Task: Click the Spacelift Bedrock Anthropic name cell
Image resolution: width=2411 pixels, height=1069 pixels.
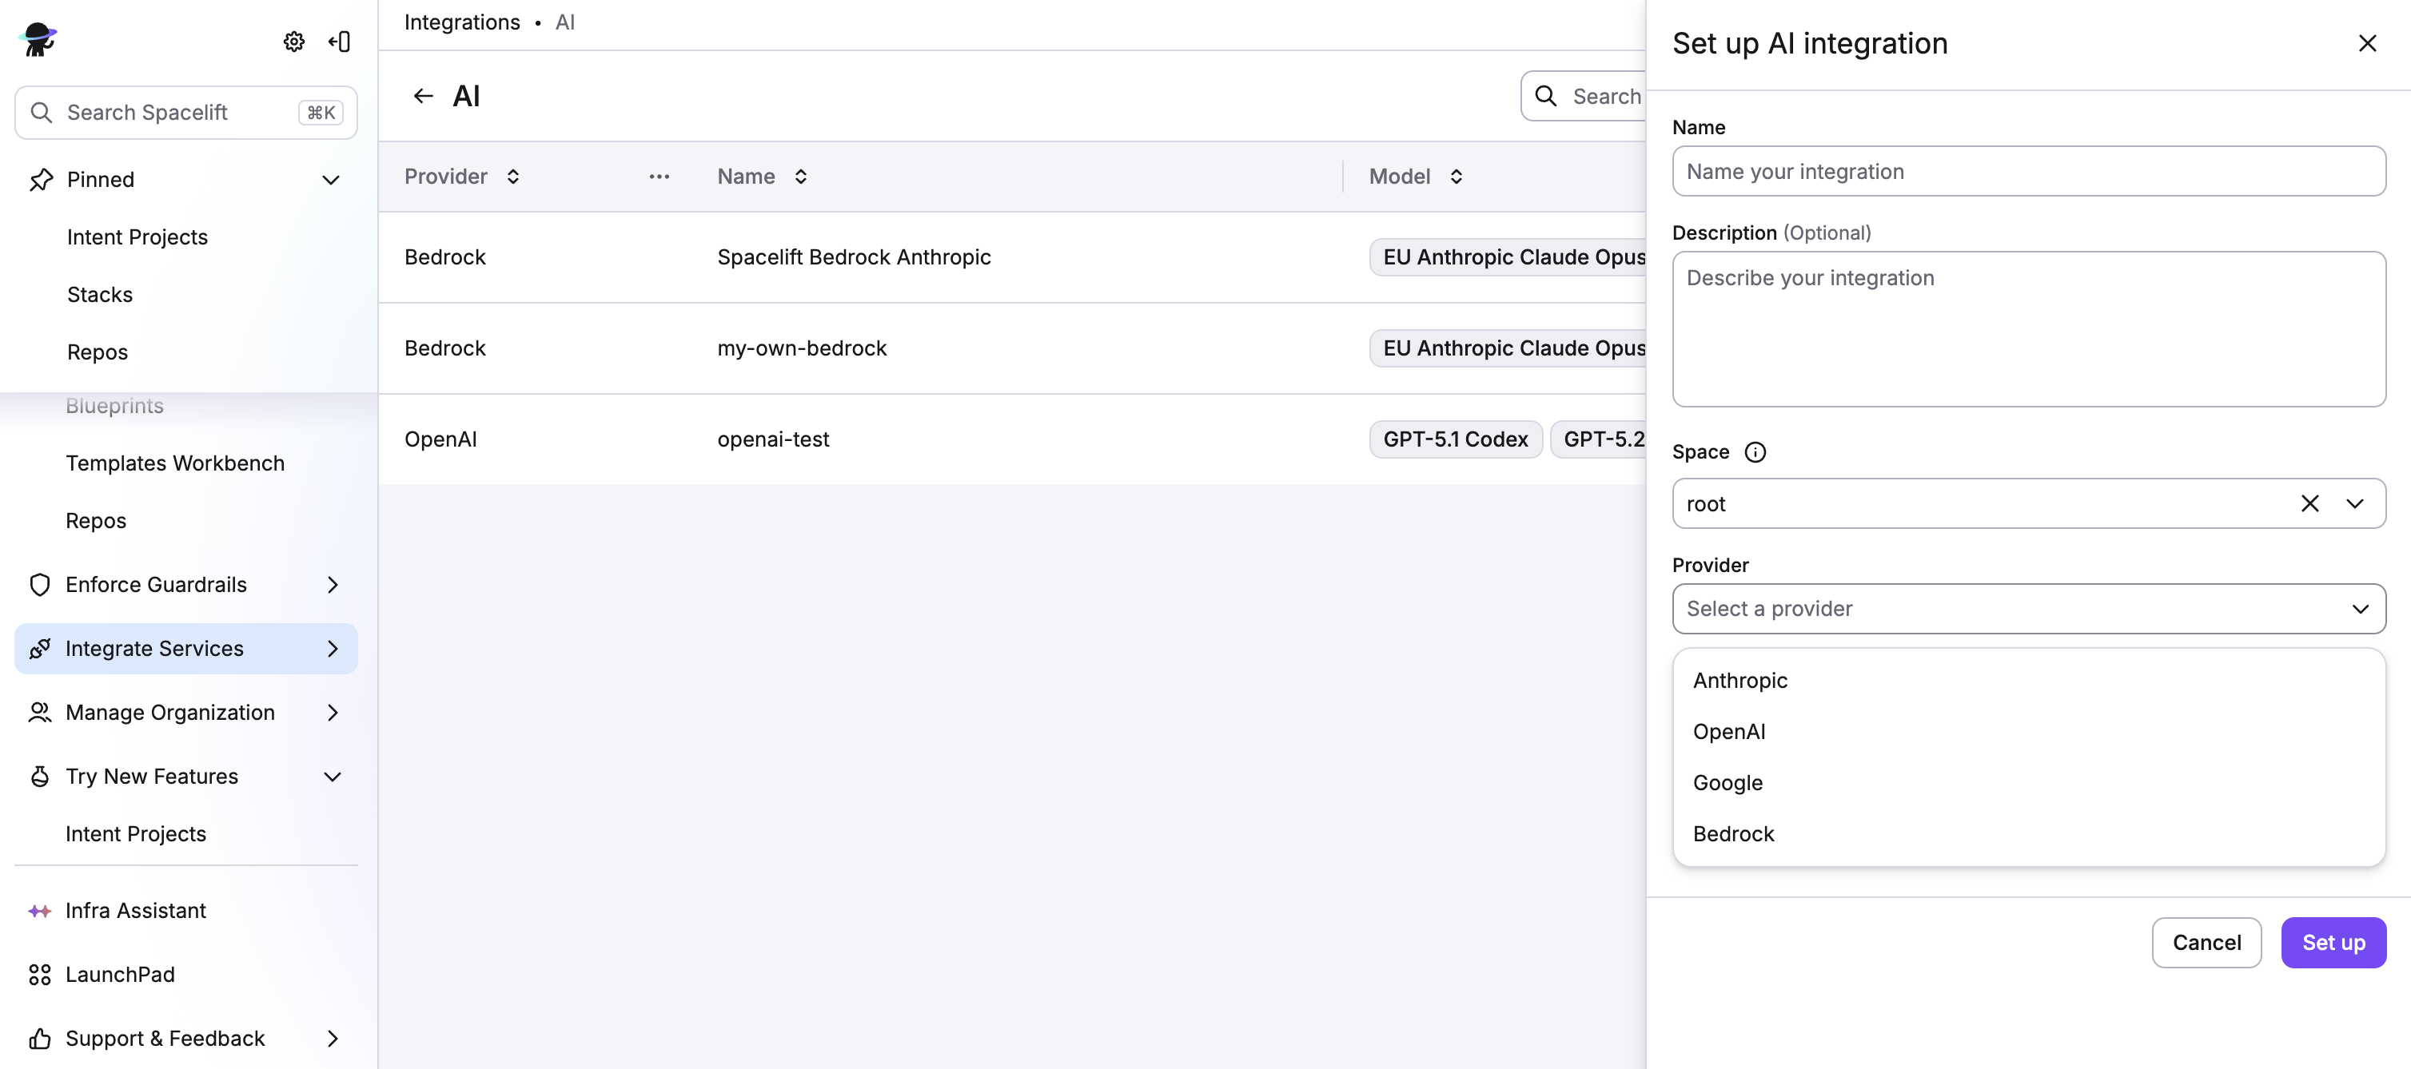Action: (x=854, y=257)
